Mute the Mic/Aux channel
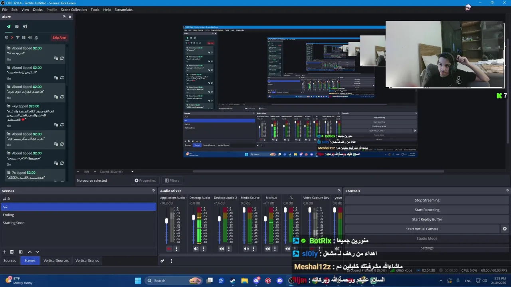This screenshot has height=287, width=511. (x=267, y=249)
